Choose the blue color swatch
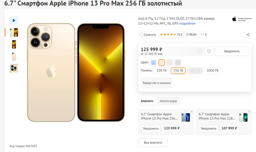This screenshot has width=256, height=152. point(153,62)
